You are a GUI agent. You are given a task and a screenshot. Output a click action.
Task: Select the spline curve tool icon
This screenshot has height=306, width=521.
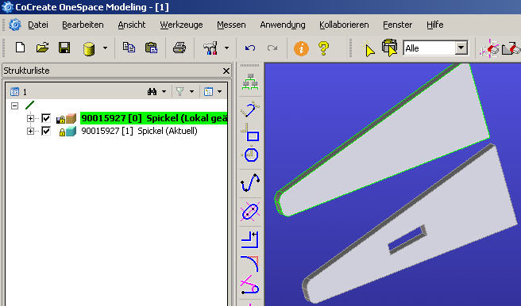point(250,182)
